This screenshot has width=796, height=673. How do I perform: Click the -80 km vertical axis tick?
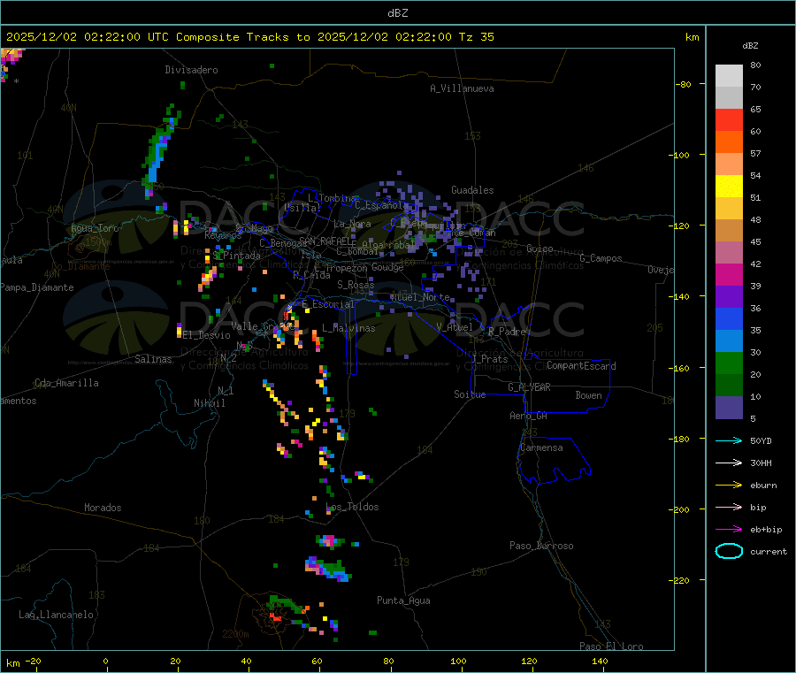click(x=684, y=84)
